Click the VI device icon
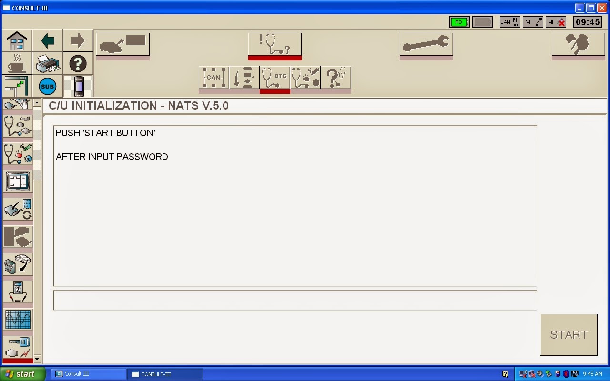The width and height of the screenshot is (610, 381). (79, 86)
